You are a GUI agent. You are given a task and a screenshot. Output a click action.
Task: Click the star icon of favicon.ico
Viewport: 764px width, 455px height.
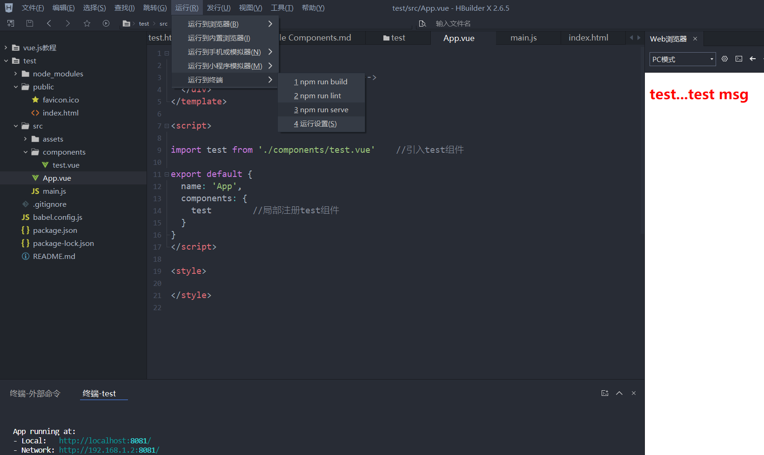point(35,100)
